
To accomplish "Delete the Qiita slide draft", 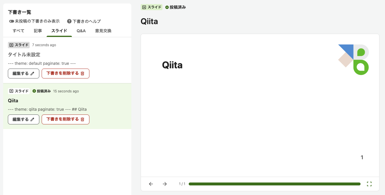I will (x=66, y=119).
